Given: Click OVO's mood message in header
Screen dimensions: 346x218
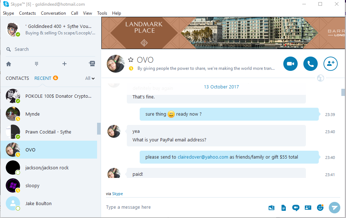Looking at the screenshot, I should [206, 68].
